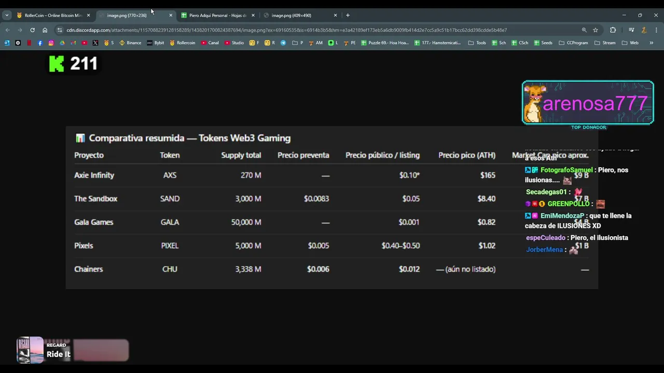Click the Axie Infinity project name
The height and width of the screenshot is (373, 664).
click(x=94, y=175)
